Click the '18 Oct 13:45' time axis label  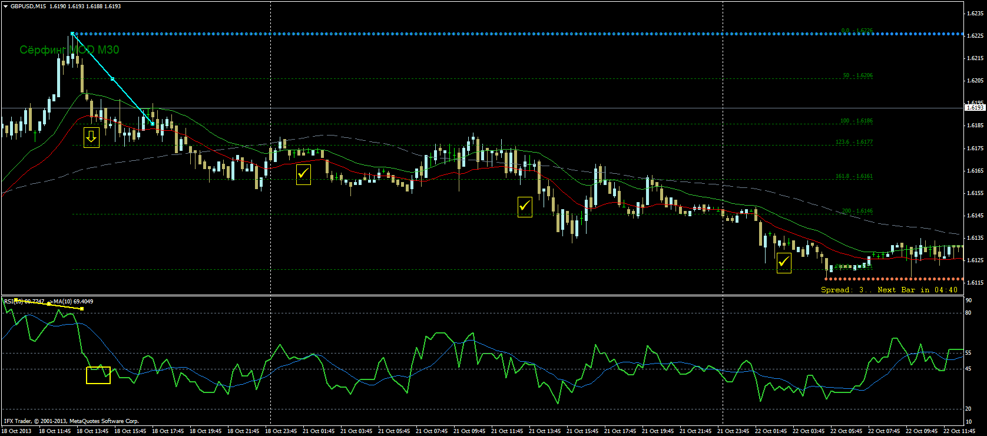pyautogui.click(x=92, y=431)
